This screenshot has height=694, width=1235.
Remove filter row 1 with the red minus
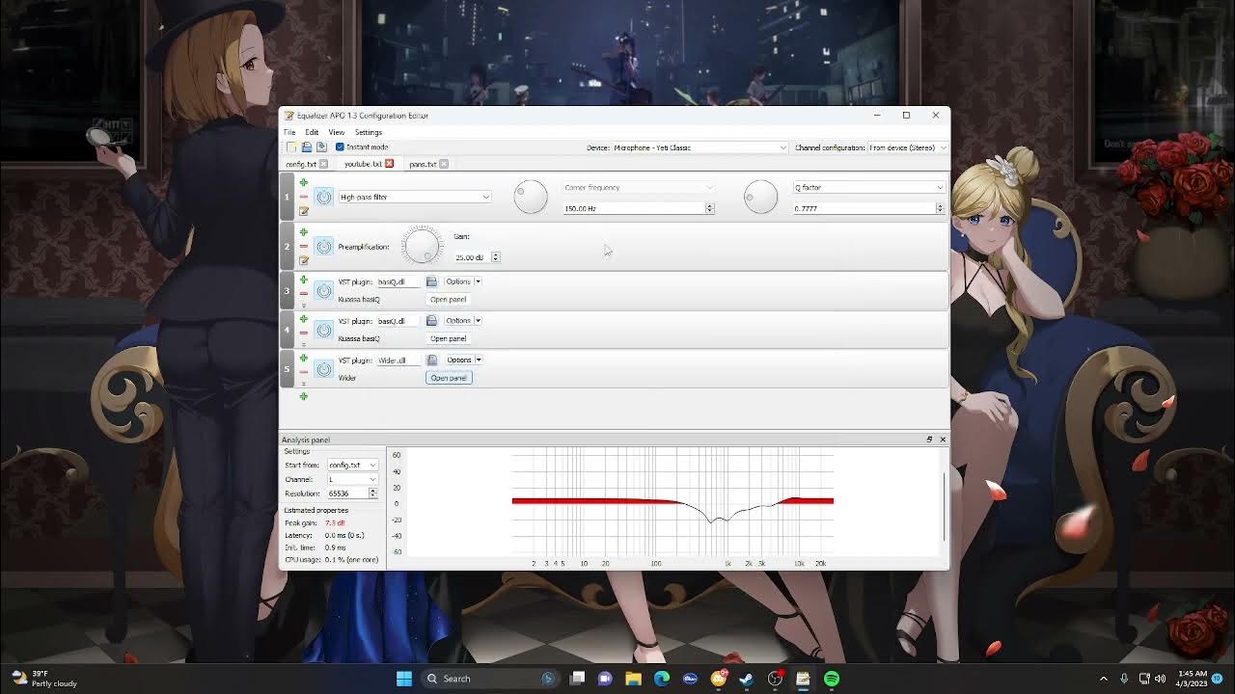pos(304,197)
